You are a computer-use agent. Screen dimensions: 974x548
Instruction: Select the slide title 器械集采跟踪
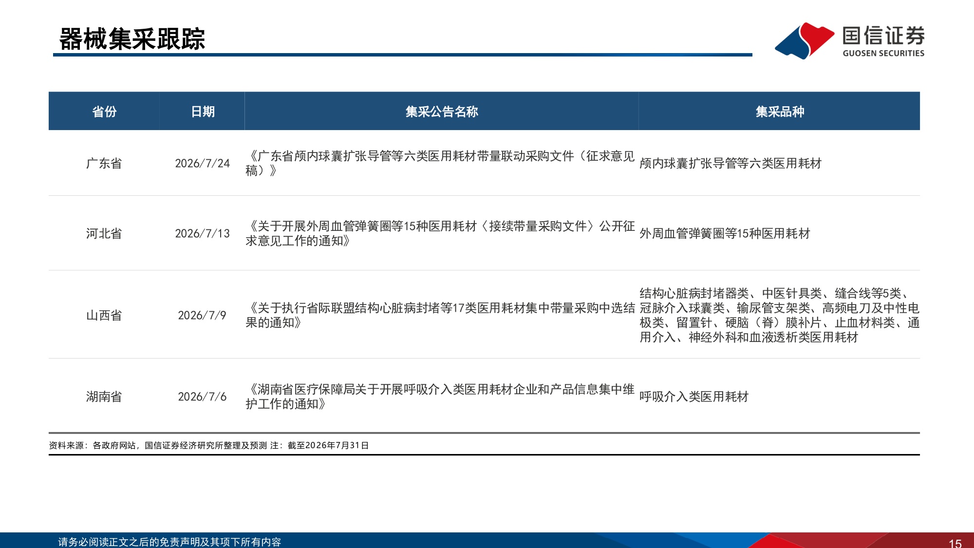pyautogui.click(x=132, y=39)
